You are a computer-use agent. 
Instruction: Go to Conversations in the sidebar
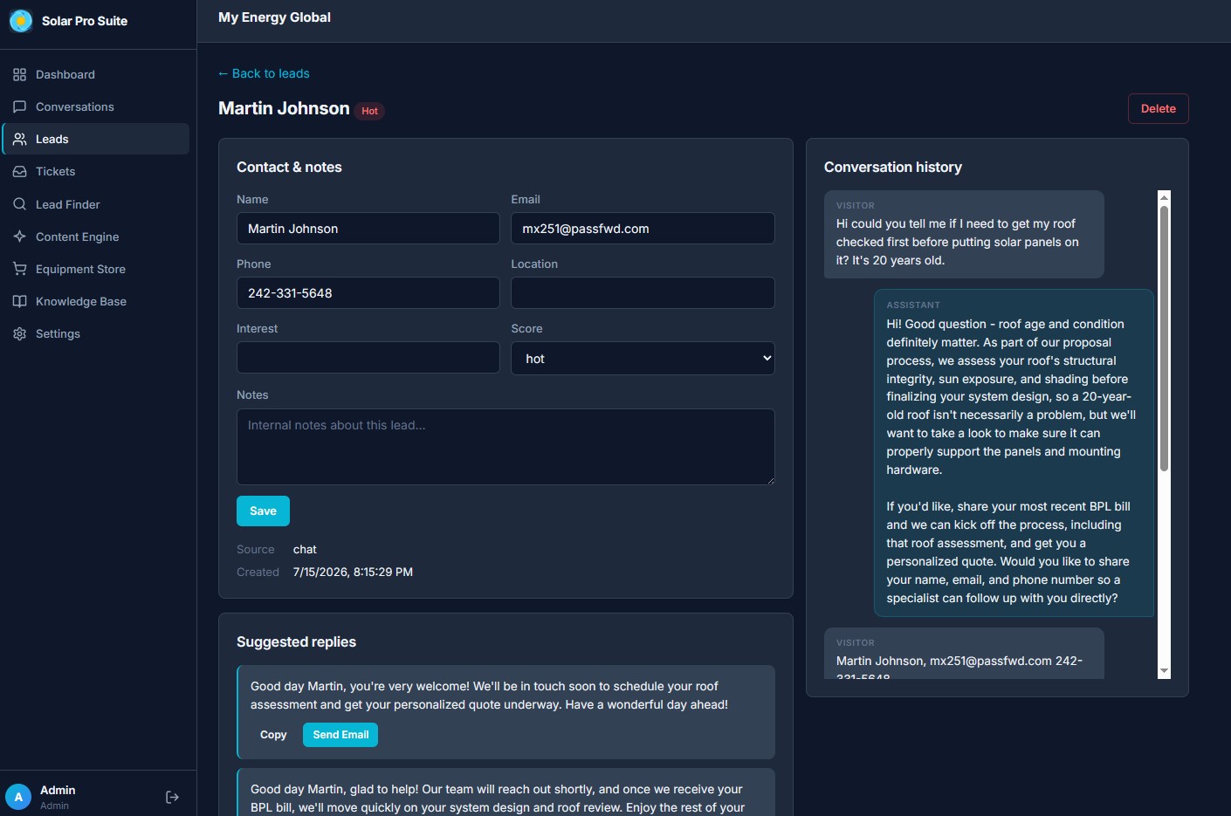pyautogui.click(x=96, y=107)
